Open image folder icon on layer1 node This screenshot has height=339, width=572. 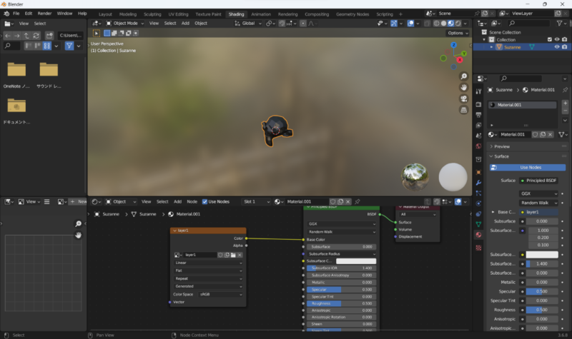pos(233,255)
